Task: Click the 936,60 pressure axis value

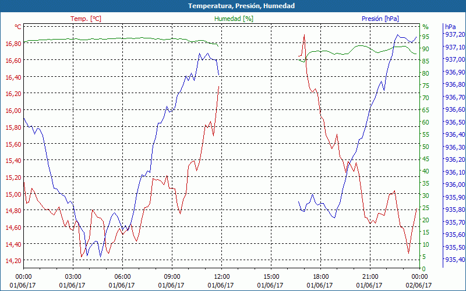Action: (x=455, y=109)
